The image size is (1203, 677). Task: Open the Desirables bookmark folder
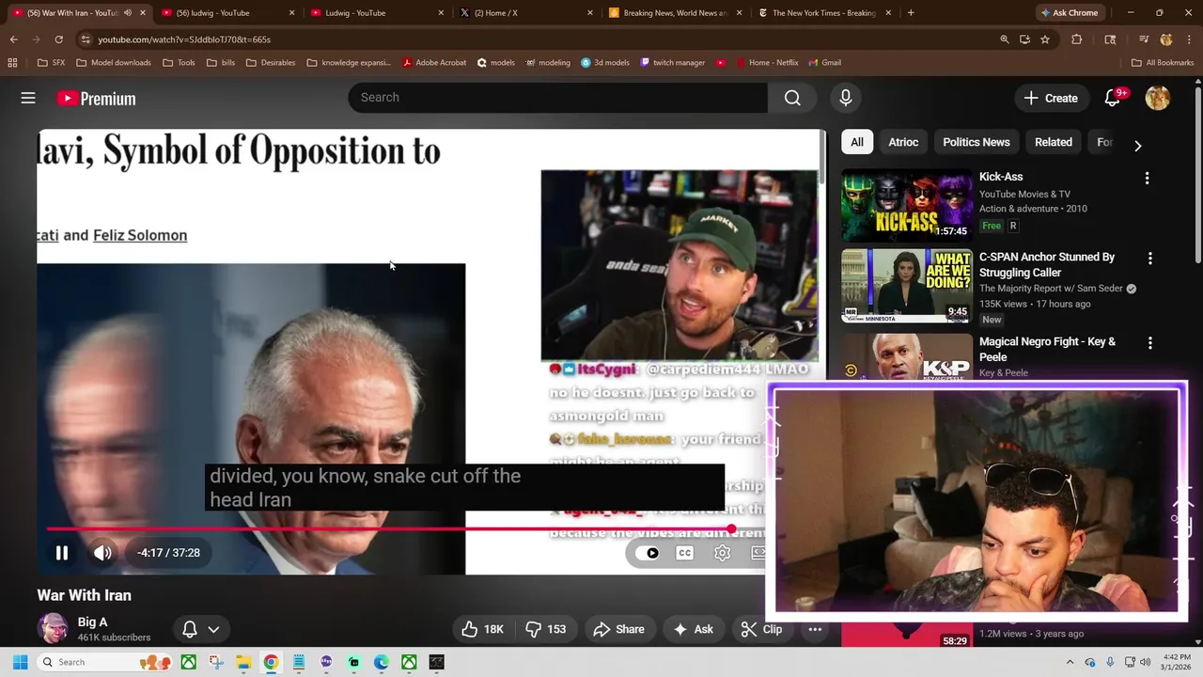(x=273, y=63)
